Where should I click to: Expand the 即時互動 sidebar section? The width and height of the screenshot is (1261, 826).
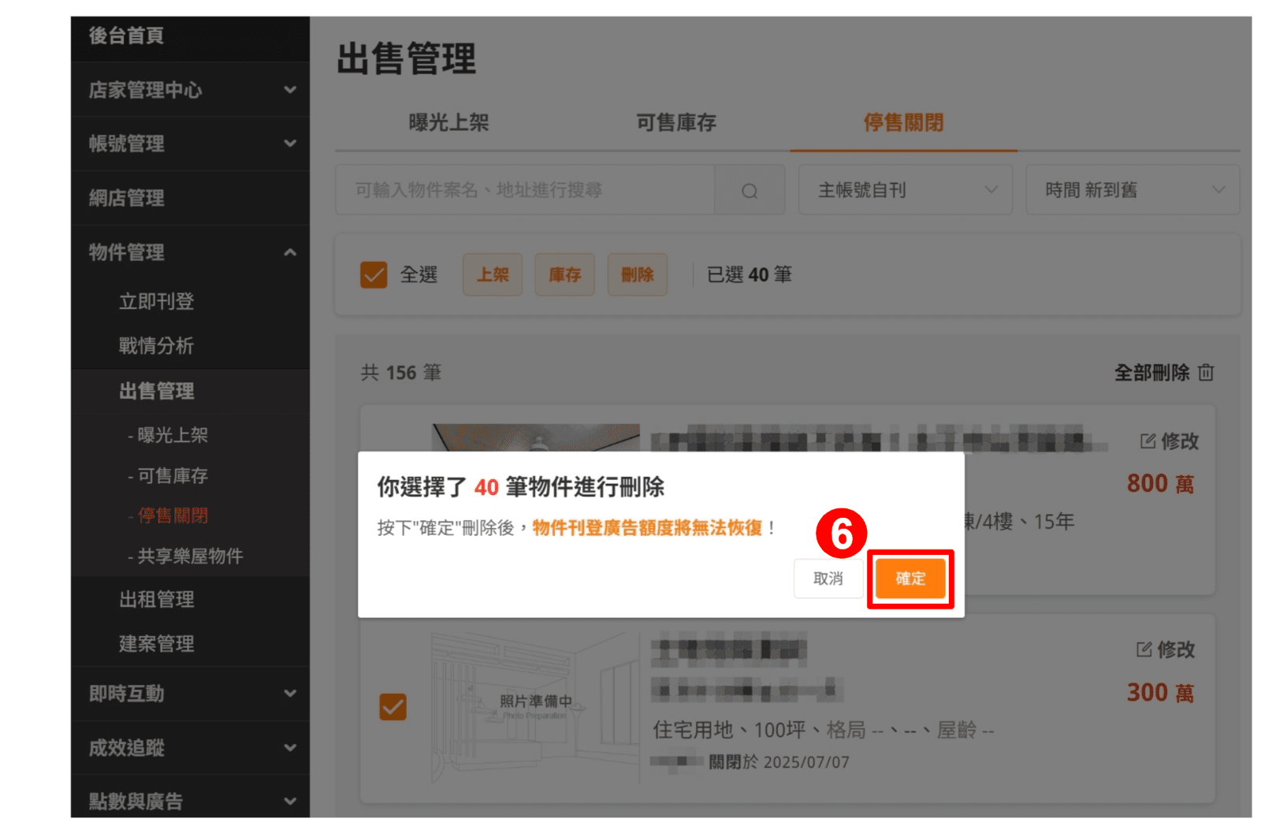[x=290, y=694]
